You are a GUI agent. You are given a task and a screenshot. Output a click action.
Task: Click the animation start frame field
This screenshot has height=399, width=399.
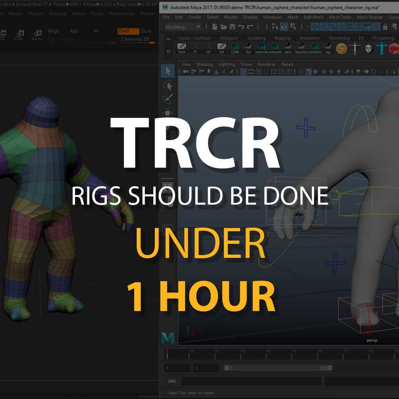coord(177,368)
